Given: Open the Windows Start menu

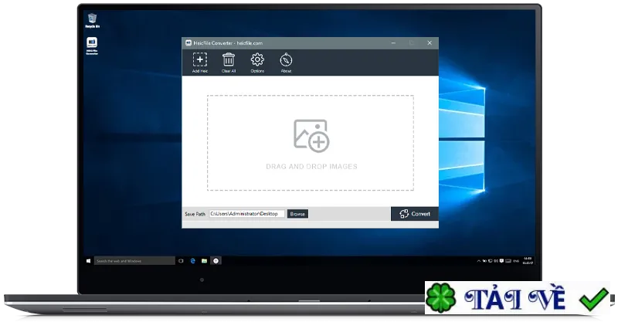Looking at the screenshot, I should coord(88,261).
